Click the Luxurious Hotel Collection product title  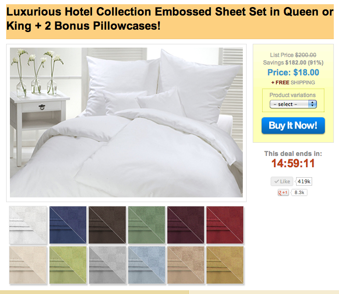170,19
